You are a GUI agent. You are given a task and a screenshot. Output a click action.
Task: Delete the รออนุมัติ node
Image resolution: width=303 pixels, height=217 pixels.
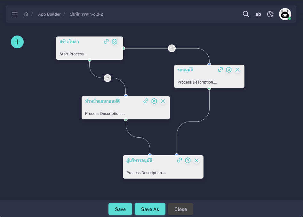tap(237, 70)
